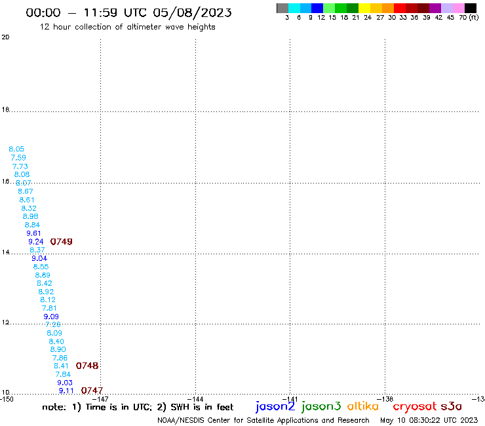This screenshot has height=426, width=485.
Task: Click the wave height value 7.26
Action: tap(53, 325)
